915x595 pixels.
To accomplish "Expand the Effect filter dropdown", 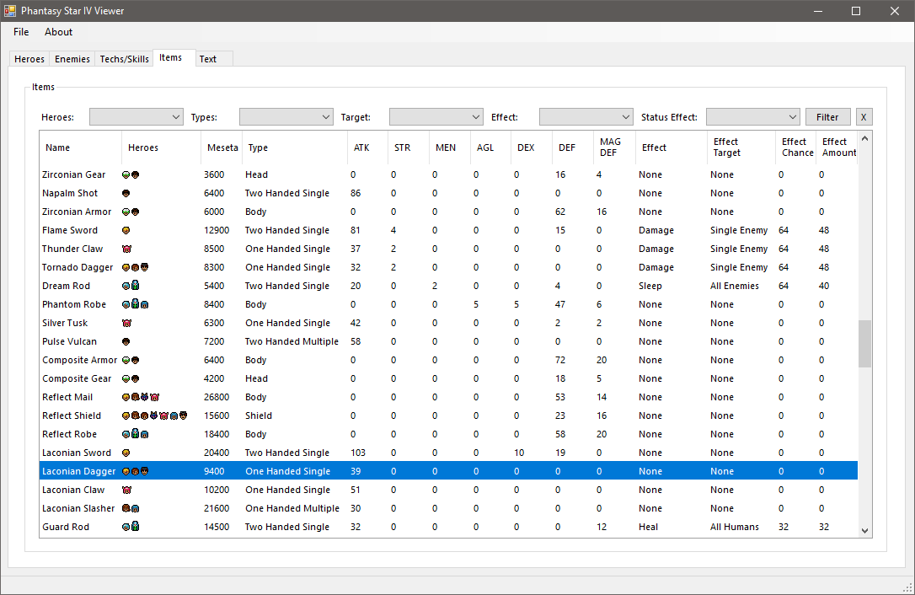I will click(586, 117).
